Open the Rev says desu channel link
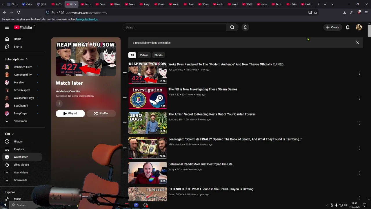The width and height of the screenshot is (371, 209). click(176, 70)
